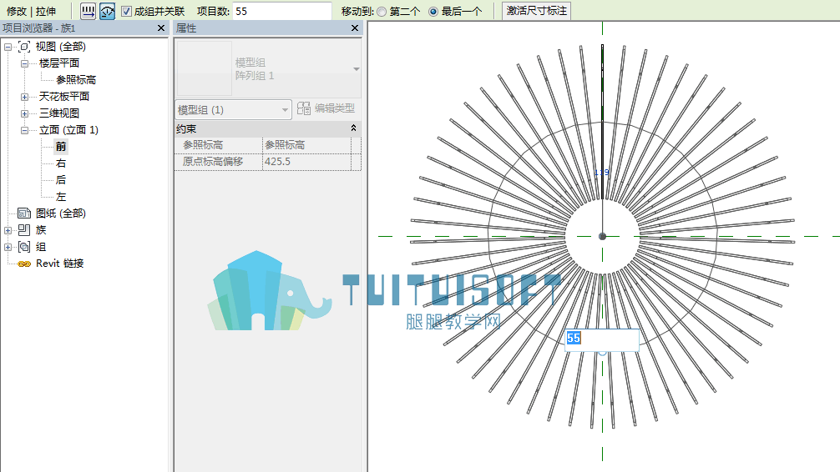Image resolution: width=840 pixels, height=472 pixels.
Task: Open the 左 elevation view
Action: [x=60, y=197]
